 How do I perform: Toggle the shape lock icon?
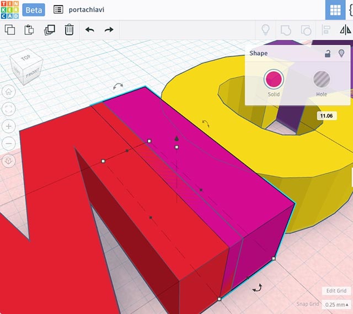[328, 54]
